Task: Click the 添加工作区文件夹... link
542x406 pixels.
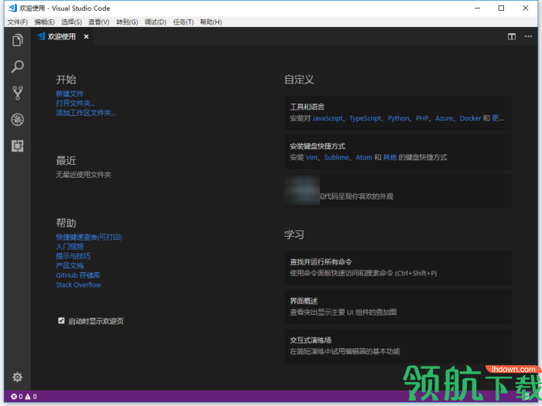Action: (x=86, y=113)
